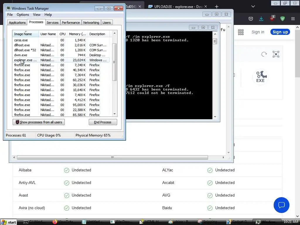Click the End Process button
The height and width of the screenshot is (225, 300).
click(x=103, y=122)
